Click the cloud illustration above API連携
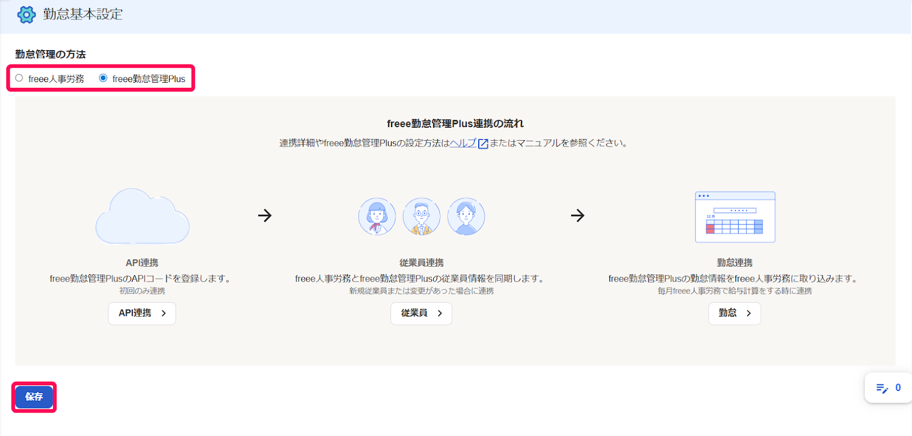This screenshot has width=912, height=436. click(x=142, y=217)
